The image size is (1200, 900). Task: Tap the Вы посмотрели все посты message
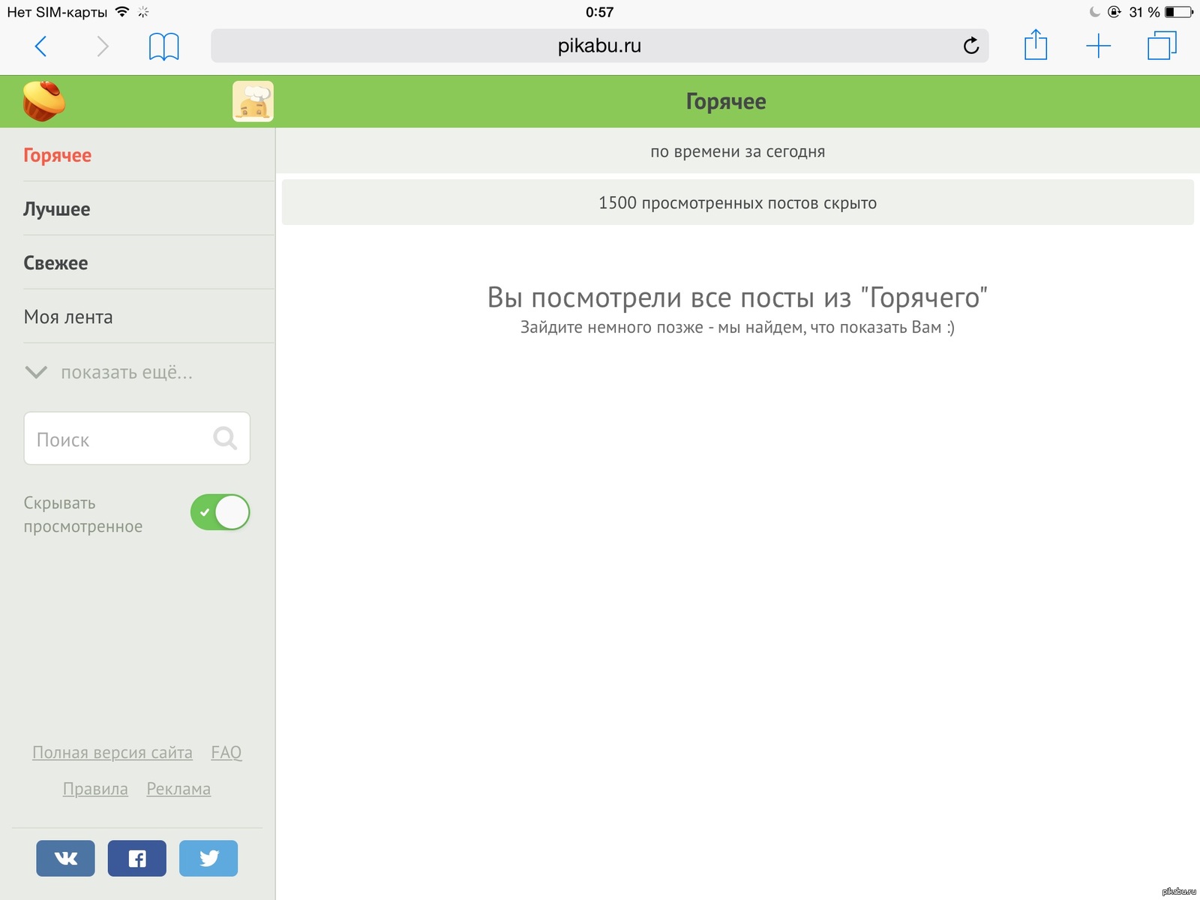pos(737,298)
